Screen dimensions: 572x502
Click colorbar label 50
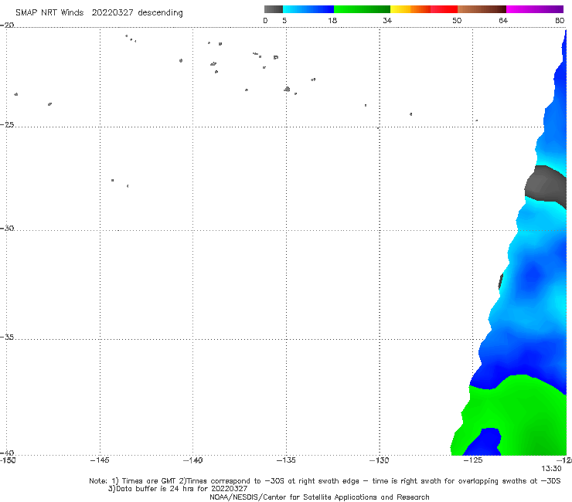457,21
